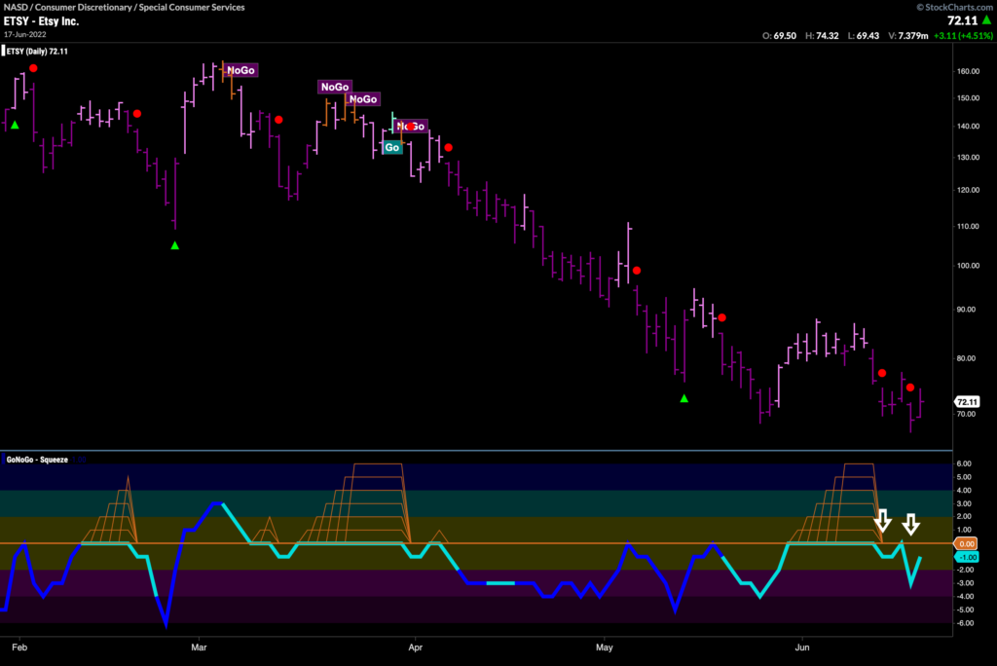Click the 72.11 price tag on right axis
This screenshot has height=666, width=997.
click(x=967, y=402)
